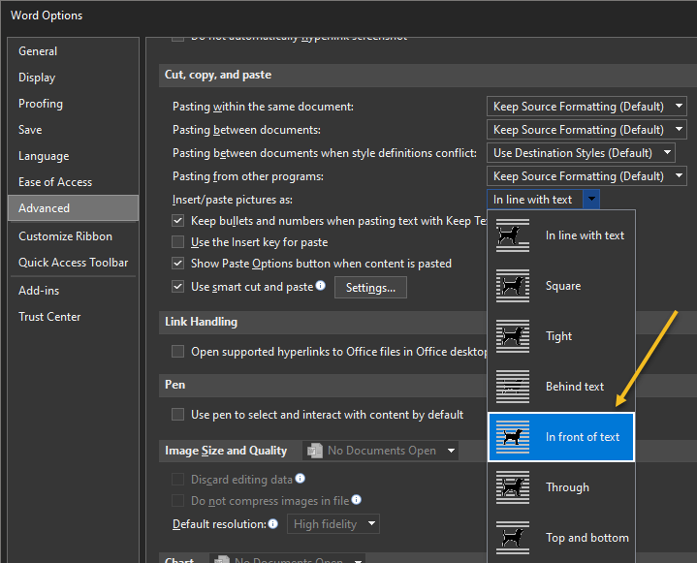Image resolution: width=697 pixels, height=563 pixels.
Task: Switch to the Proofing category
Action: 41,104
